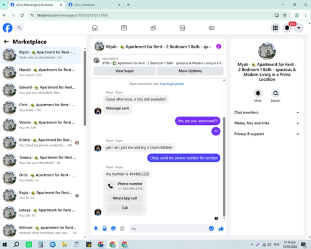
Task: Open the Chrome profile icon
Action: (x=297, y=15)
